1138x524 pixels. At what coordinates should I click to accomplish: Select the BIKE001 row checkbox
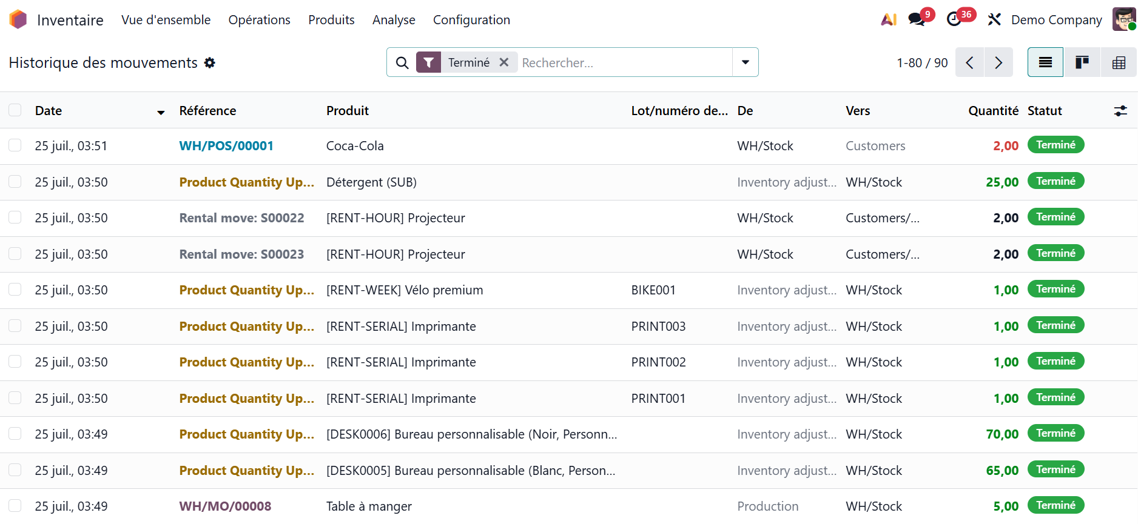pyautogui.click(x=15, y=290)
